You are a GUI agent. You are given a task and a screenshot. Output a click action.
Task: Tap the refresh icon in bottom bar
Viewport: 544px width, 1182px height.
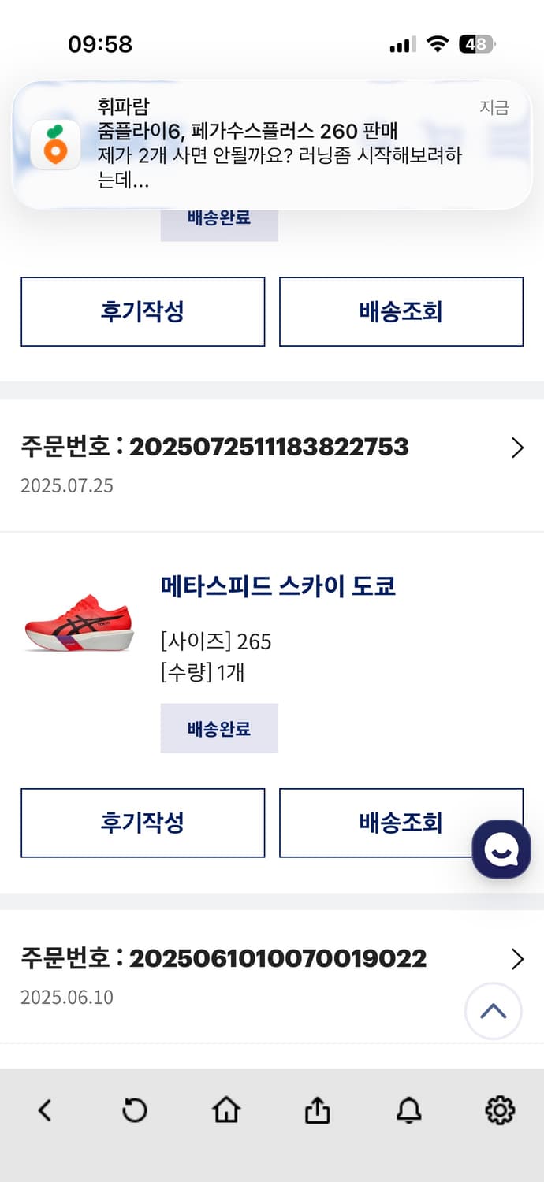coord(136,1111)
